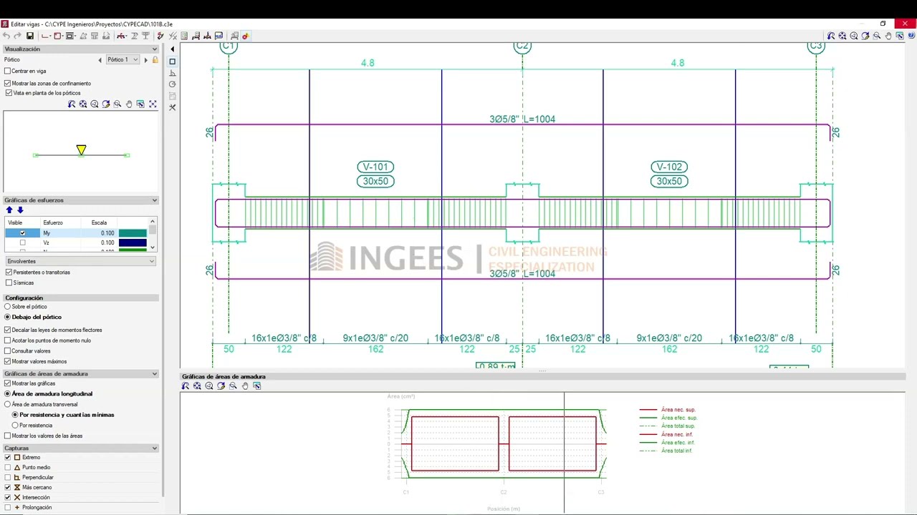Click the esfuerzos table scroll-down arrow

pyautogui.click(x=153, y=247)
